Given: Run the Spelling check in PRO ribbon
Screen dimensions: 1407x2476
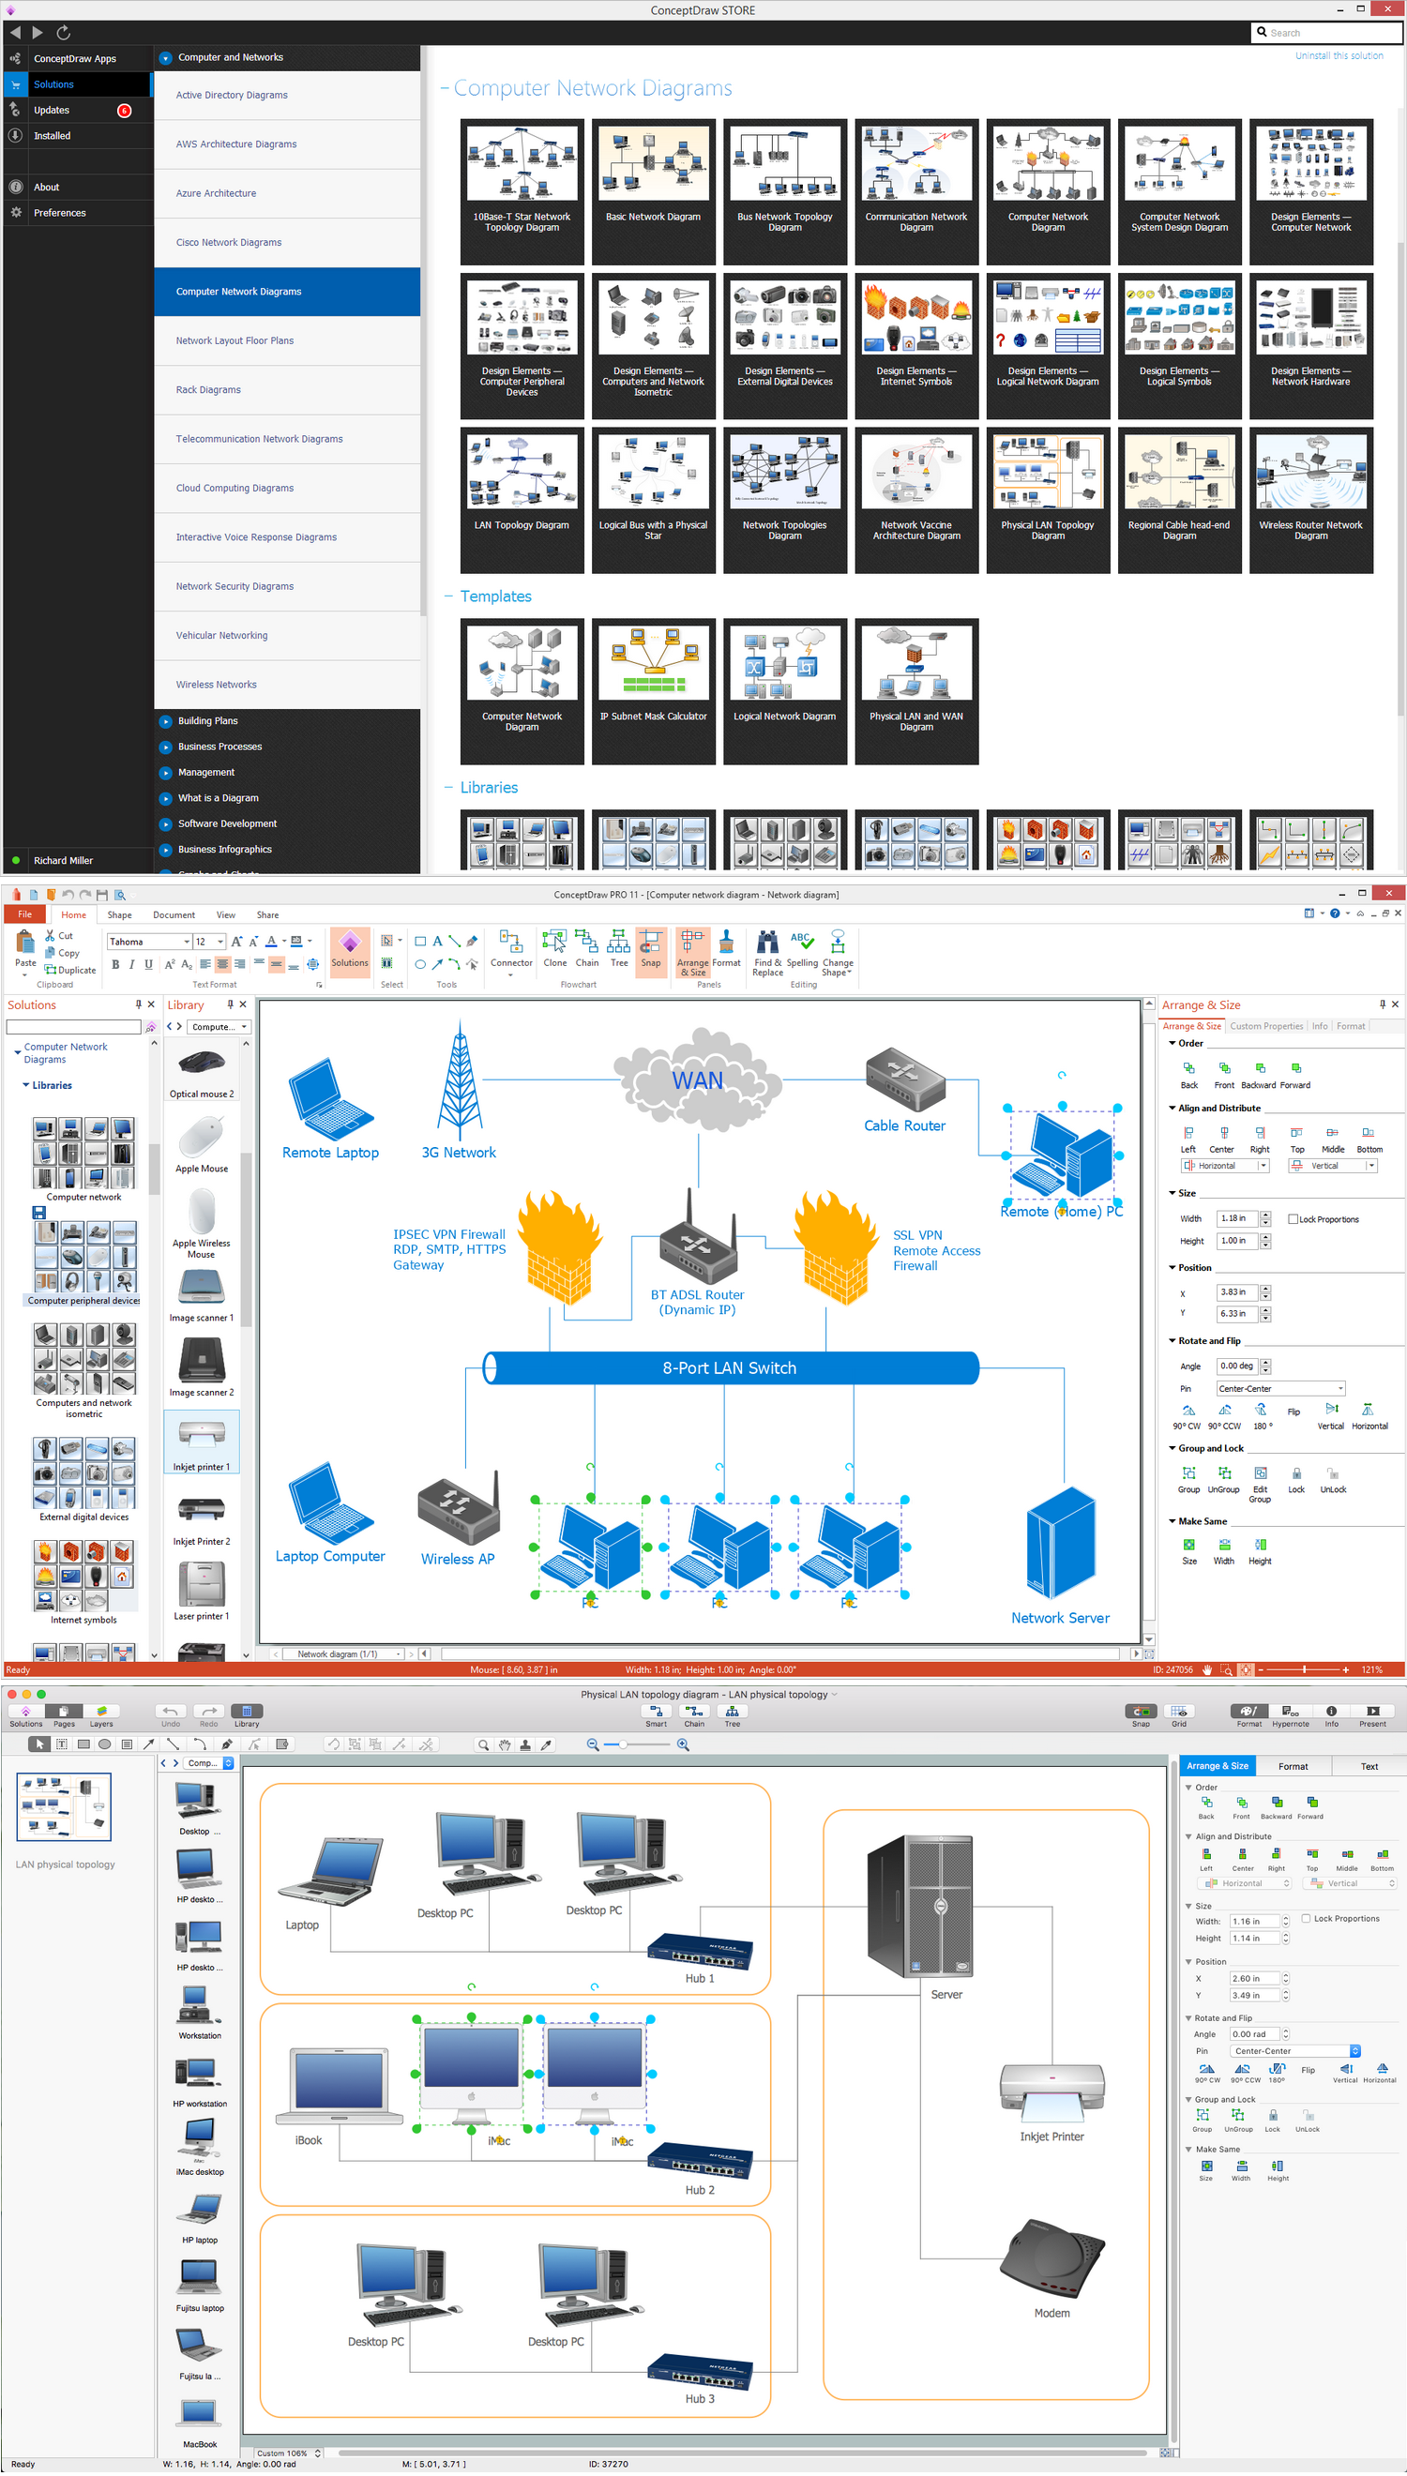Looking at the screenshot, I should coord(802,949).
